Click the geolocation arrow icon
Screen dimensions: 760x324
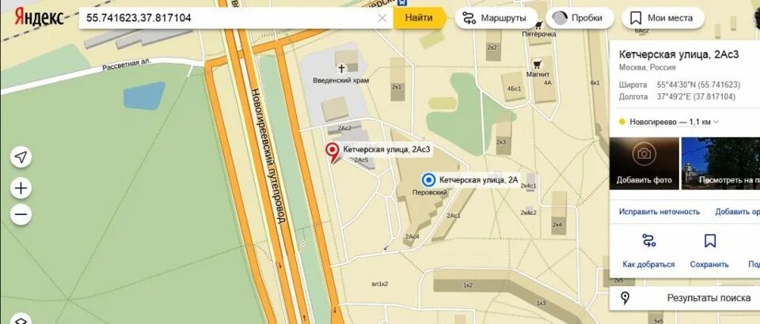[21, 157]
